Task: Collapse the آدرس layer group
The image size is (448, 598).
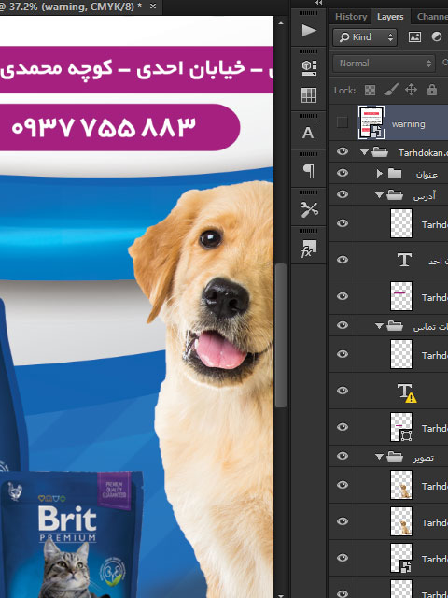Action: [x=379, y=195]
